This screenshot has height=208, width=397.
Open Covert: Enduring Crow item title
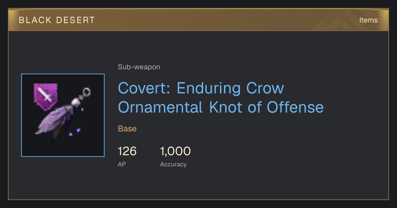pos(201,88)
